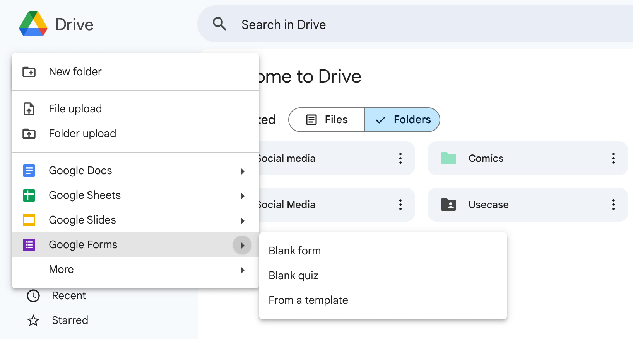The height and width of the screenshot is (339, 633).
Task: Choose Google Sheets in the New menu
Action: [x=135, y=195]
